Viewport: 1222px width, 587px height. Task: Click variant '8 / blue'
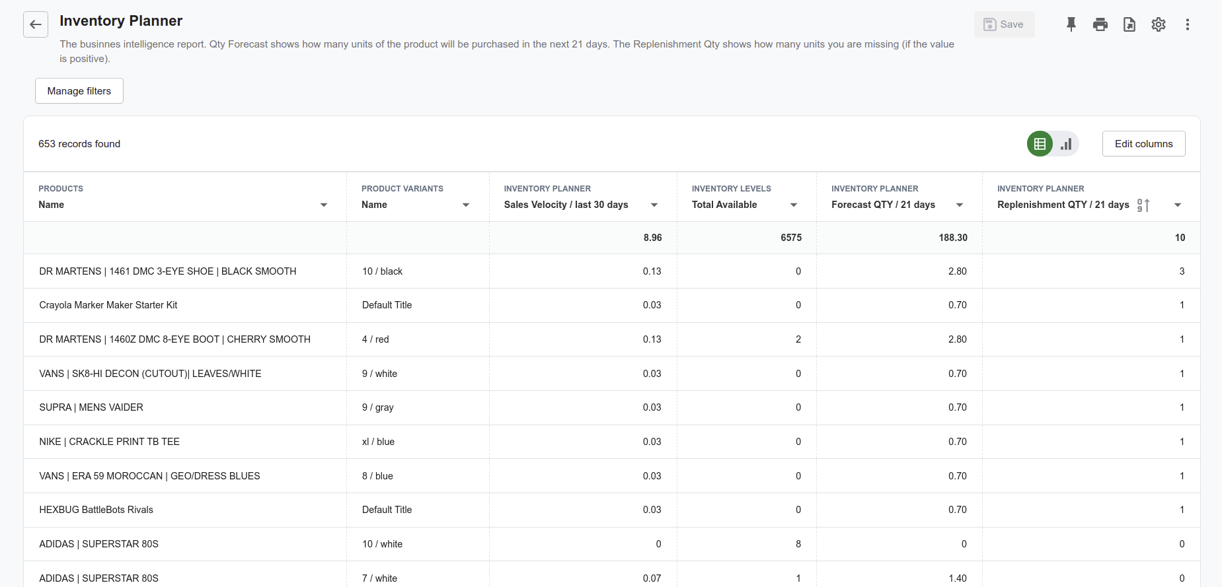(x=377, y=476)
